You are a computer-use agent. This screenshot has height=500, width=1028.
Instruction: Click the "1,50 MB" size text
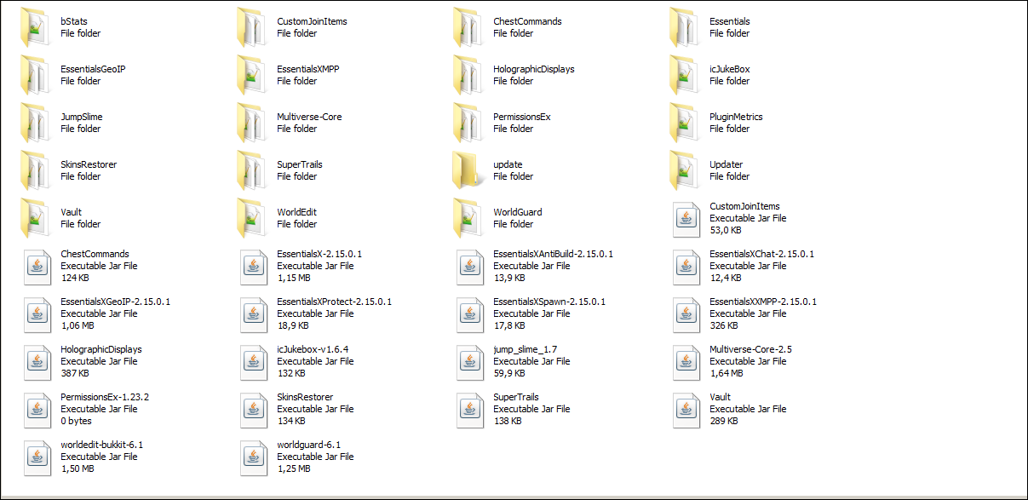[78, 468]
